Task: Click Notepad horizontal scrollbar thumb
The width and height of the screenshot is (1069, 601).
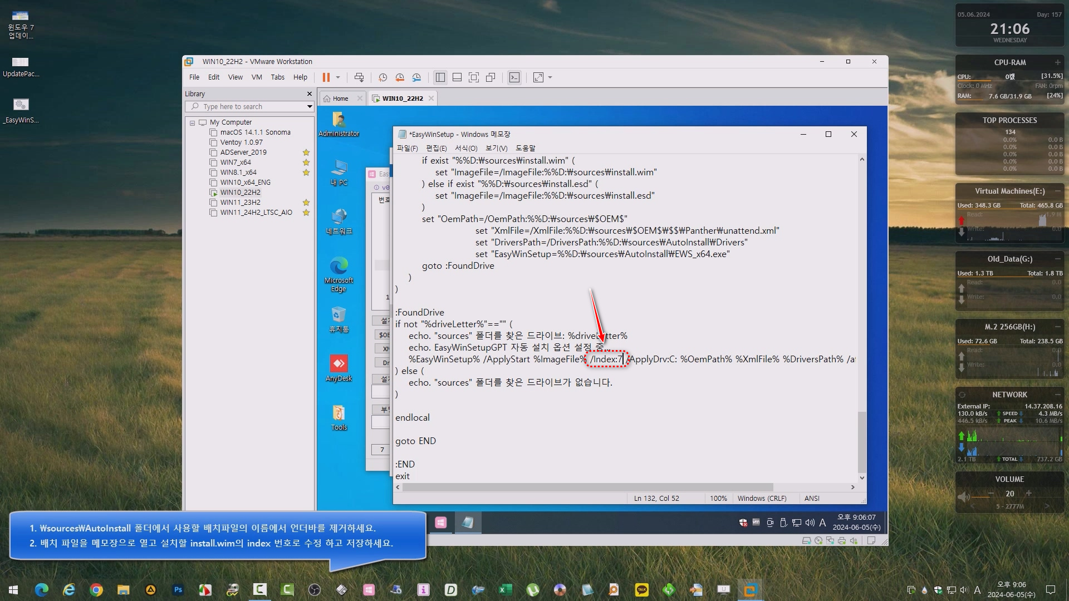Action: [x=587, y=487]
